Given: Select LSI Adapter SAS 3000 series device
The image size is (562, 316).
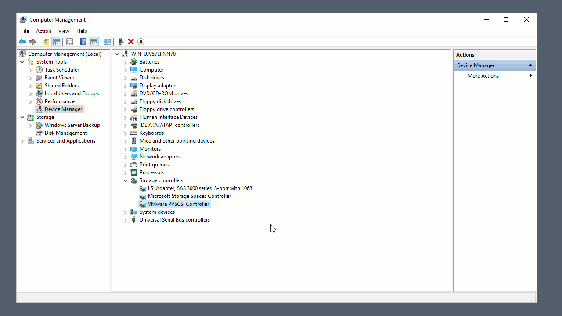Looking at the screenshot, I should [200, 188].
